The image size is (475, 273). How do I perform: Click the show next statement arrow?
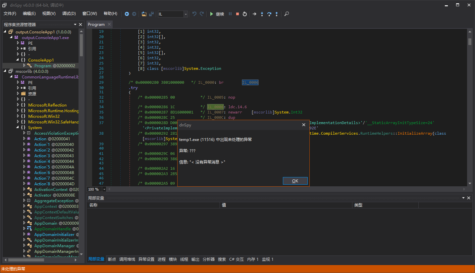click(254, 14)
